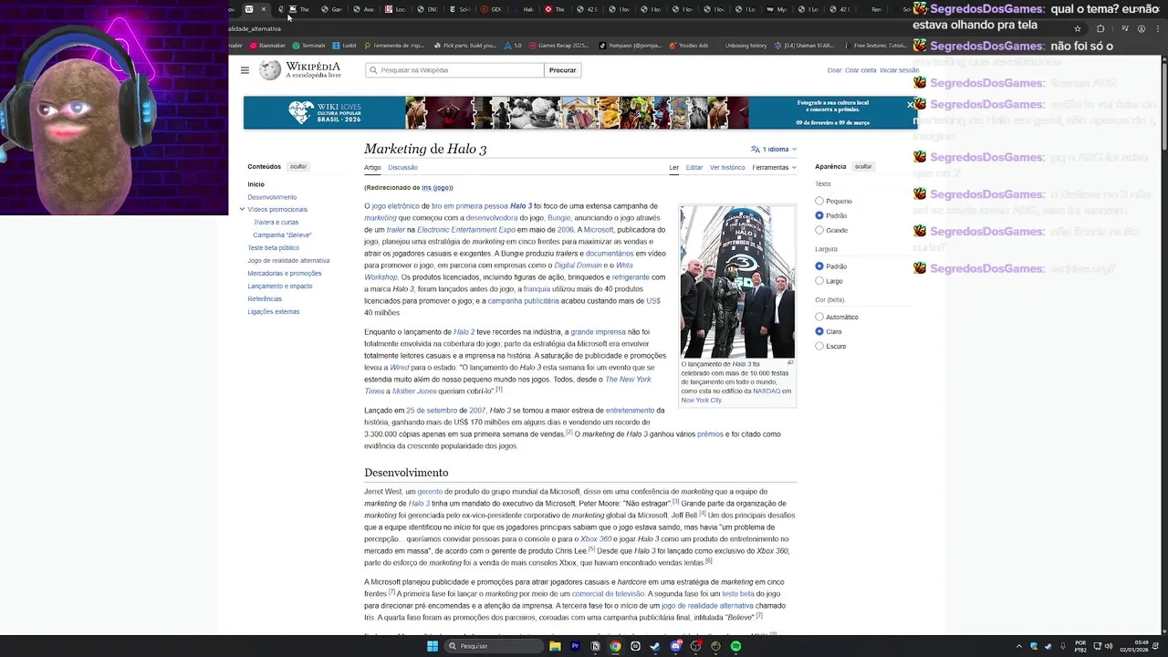1168x657 pixels.
Task: Select the Padrão text size option
Action: click(819, 215)
